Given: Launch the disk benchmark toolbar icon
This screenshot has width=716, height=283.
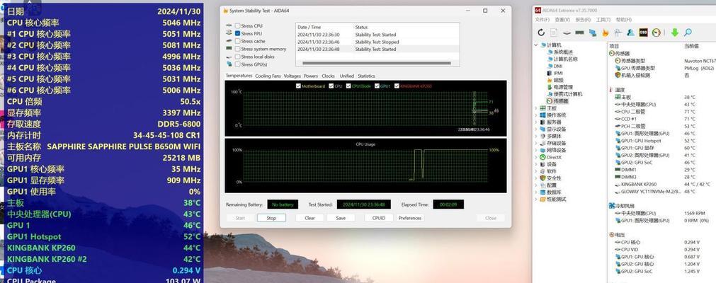Looking at the screenshot, I should pos(567,33).
